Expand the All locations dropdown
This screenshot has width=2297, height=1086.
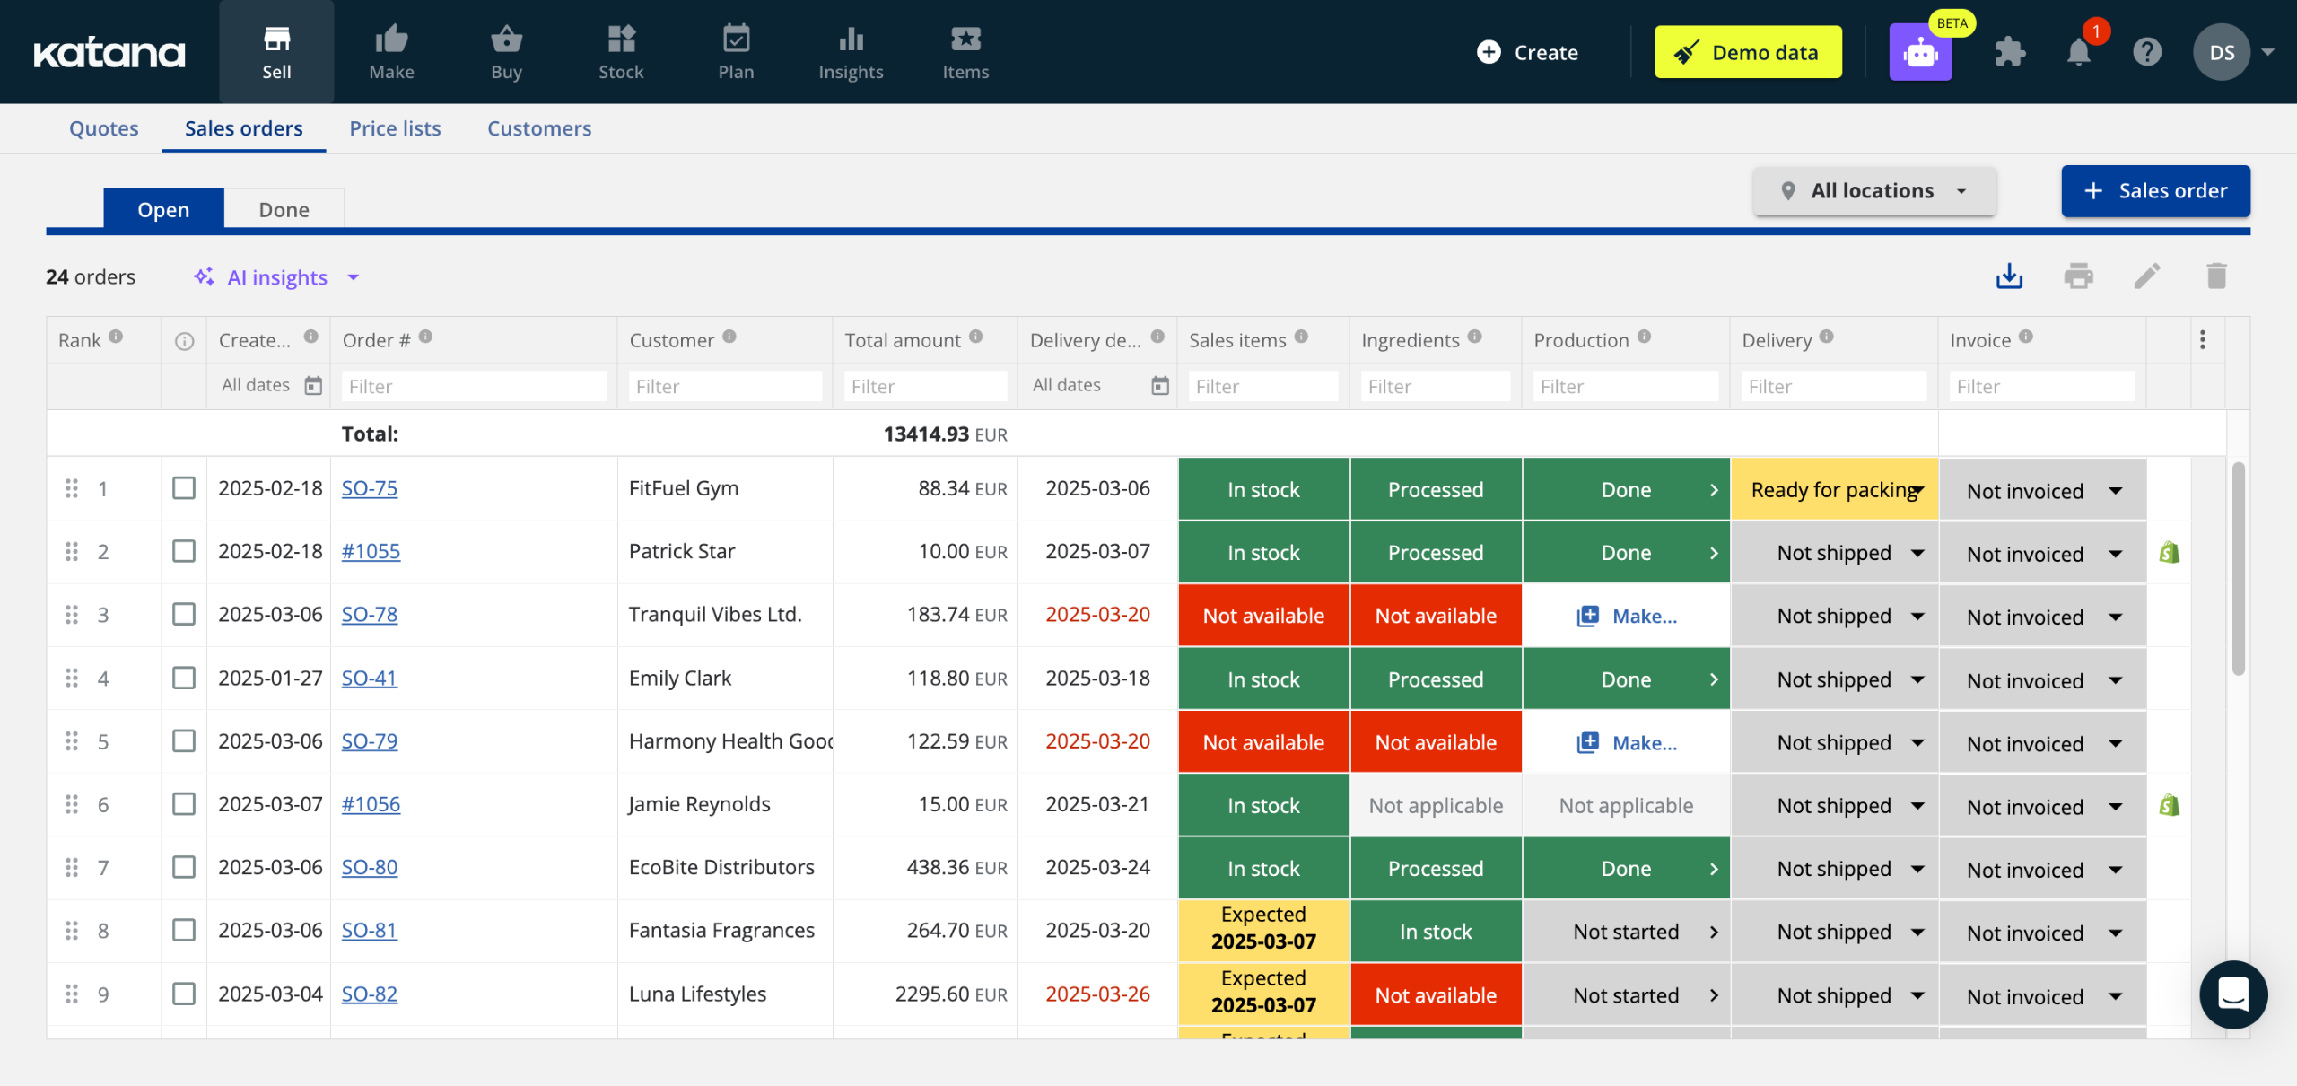(x=1874, y=191)
